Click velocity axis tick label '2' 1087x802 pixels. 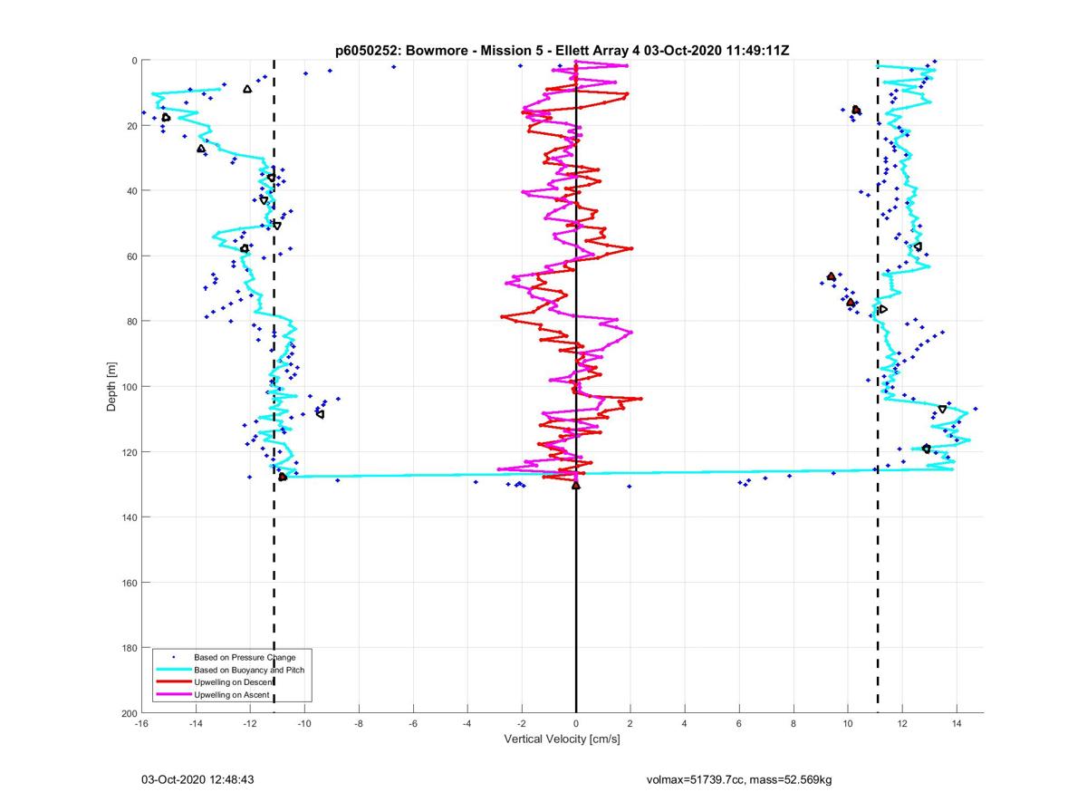coord(630,724)
